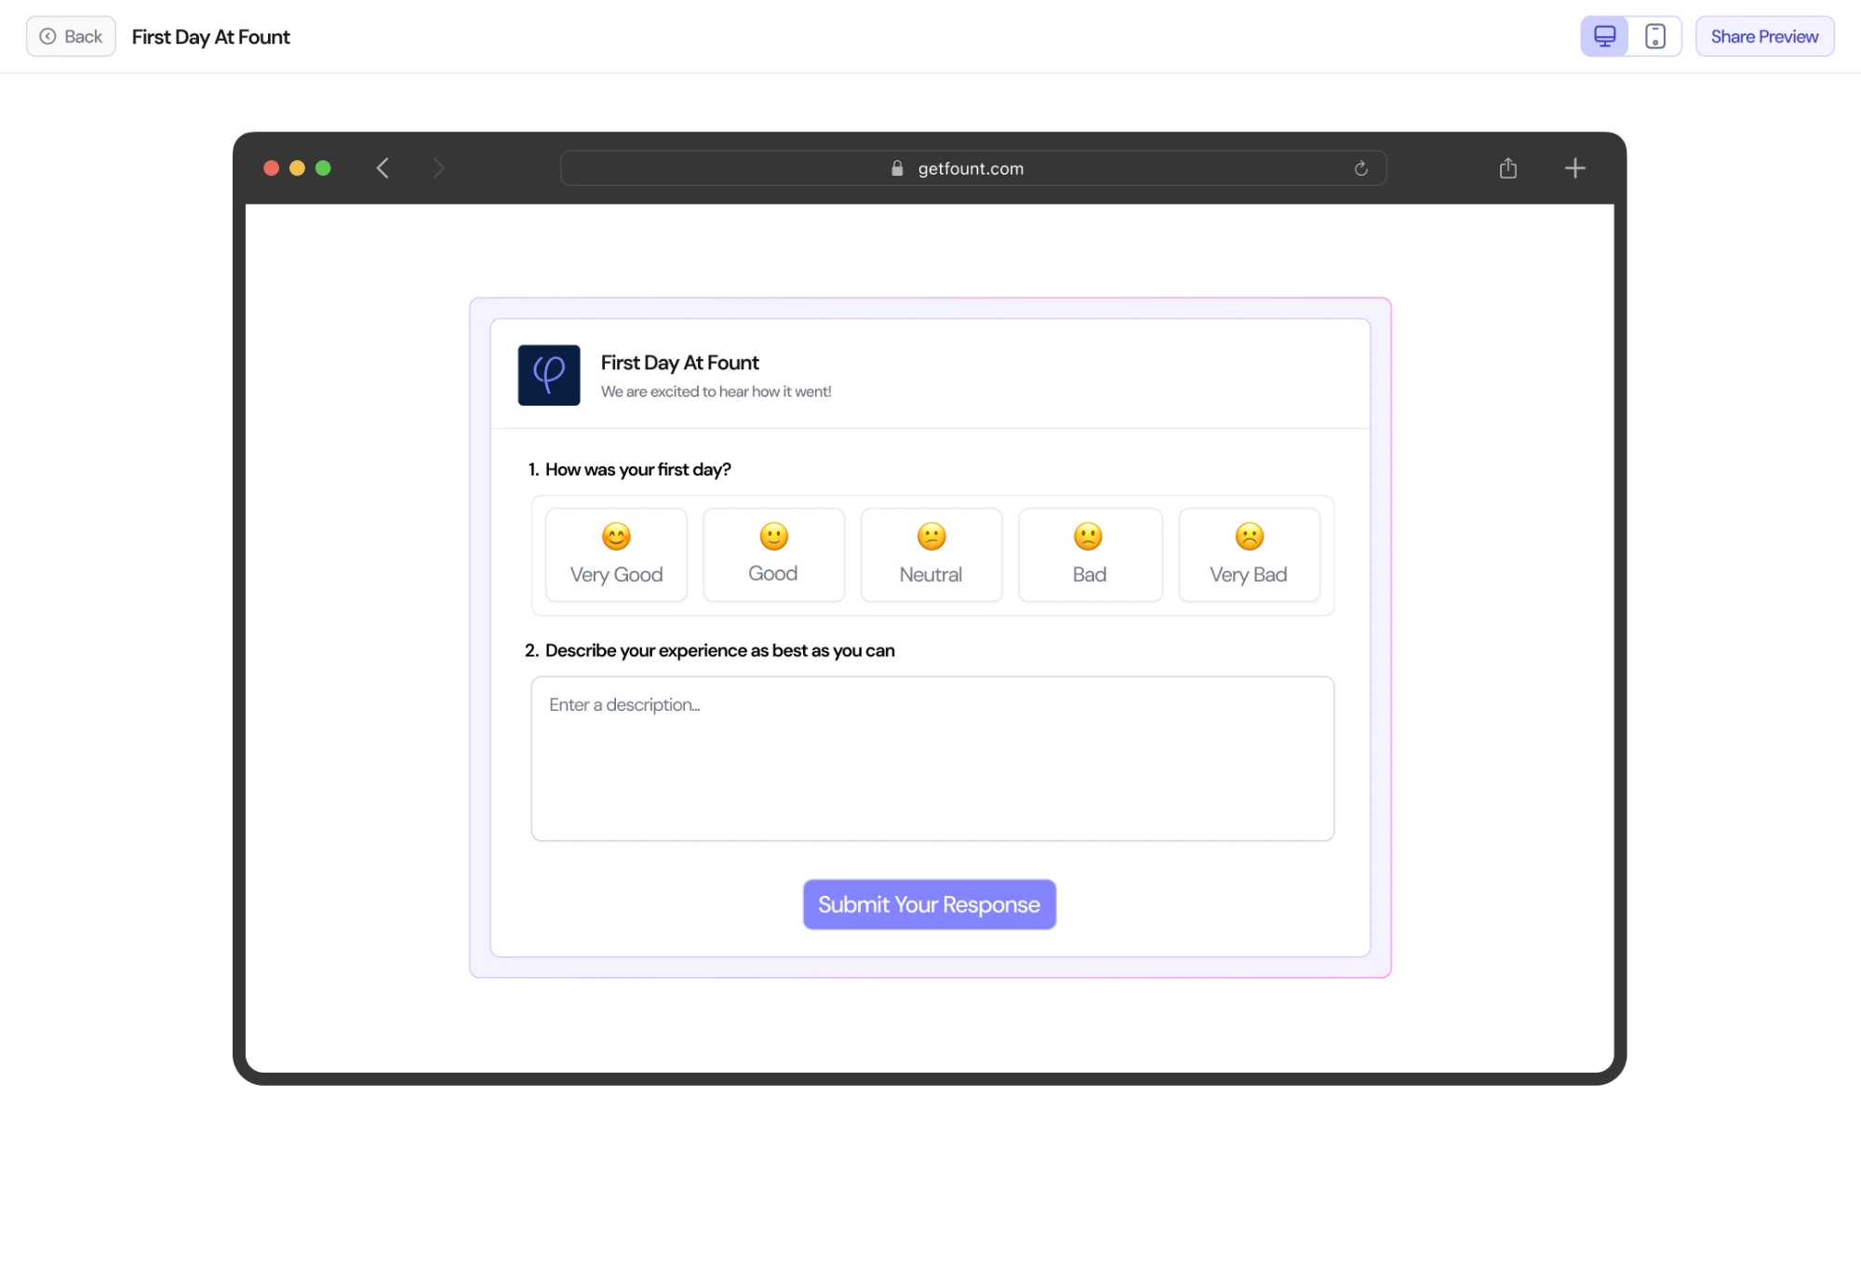This screenshot has width=1861, height=1269.
Task: Go back using the Back button
Action: (x=71, y=36)
